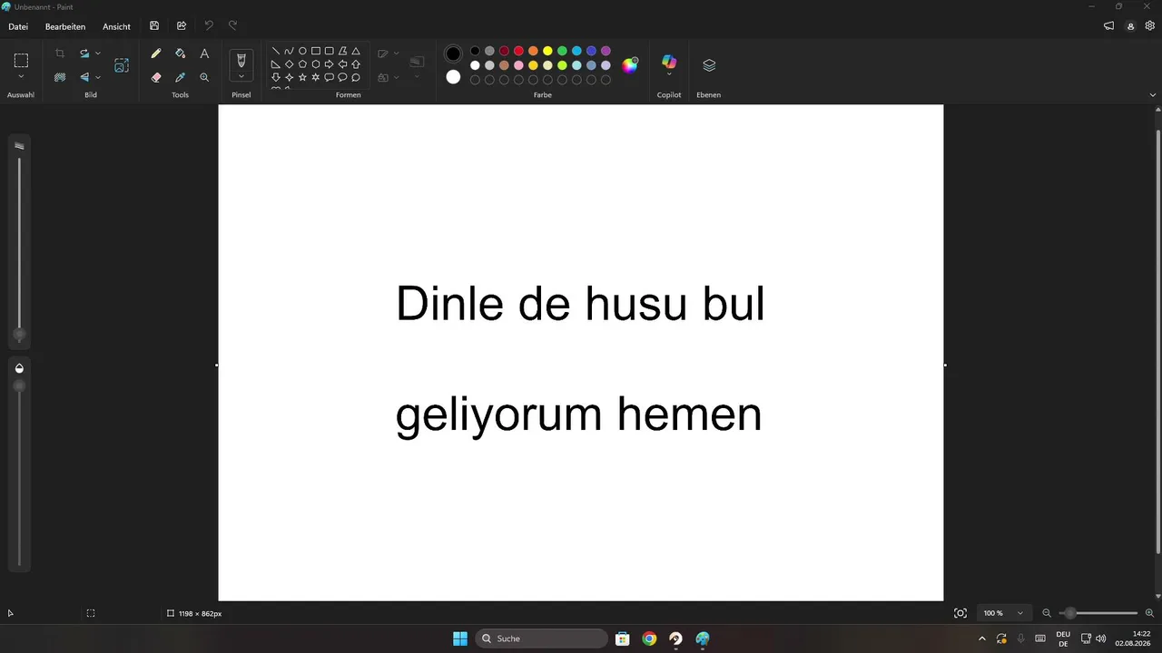Click the redo arrow
Screen dimensions: 1162x653
tap(233, 26)
